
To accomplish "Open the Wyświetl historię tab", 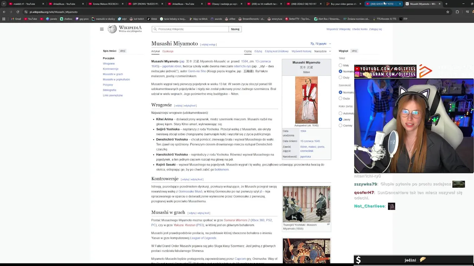I will 301,51.
